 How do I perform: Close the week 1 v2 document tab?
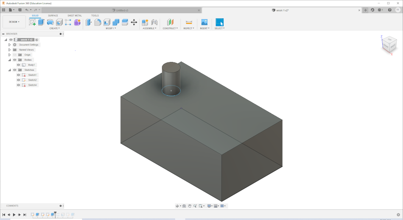[359, 10]
